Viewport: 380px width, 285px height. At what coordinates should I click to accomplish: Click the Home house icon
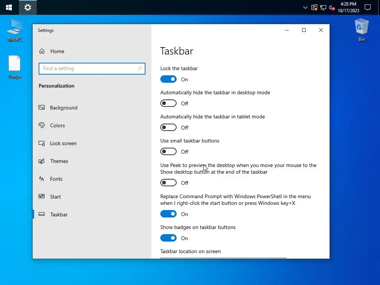pyautogui.click(x=42, y=51)
